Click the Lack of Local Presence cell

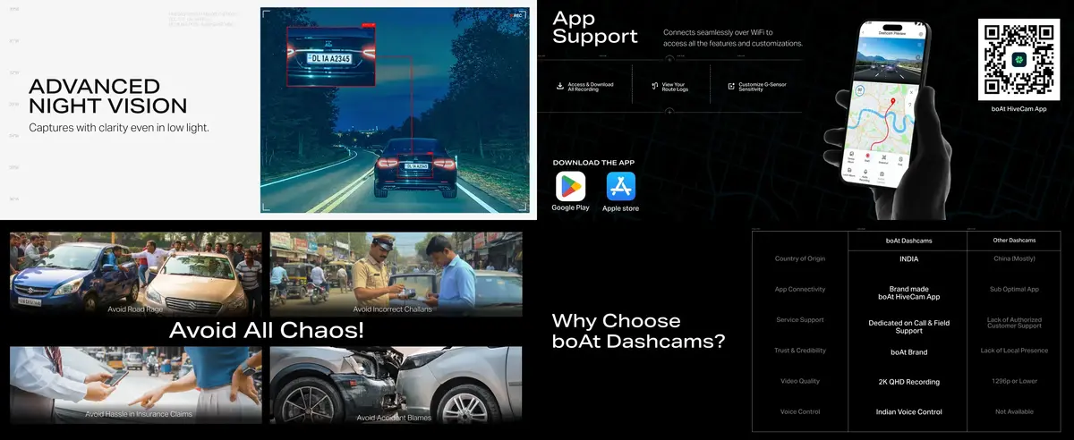[1014, 351]
